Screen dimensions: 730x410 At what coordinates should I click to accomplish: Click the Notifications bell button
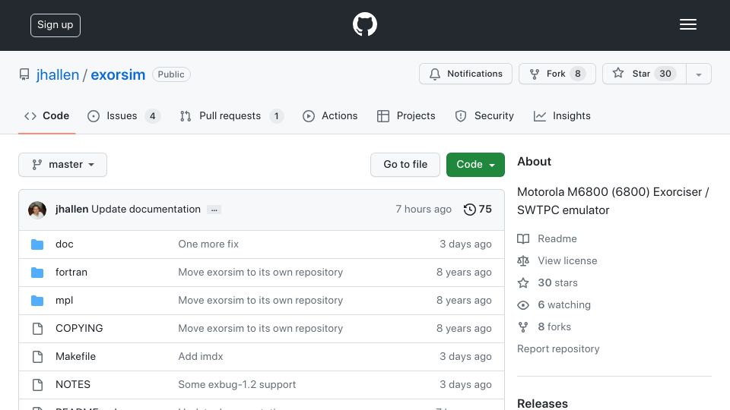click(465, 74)
